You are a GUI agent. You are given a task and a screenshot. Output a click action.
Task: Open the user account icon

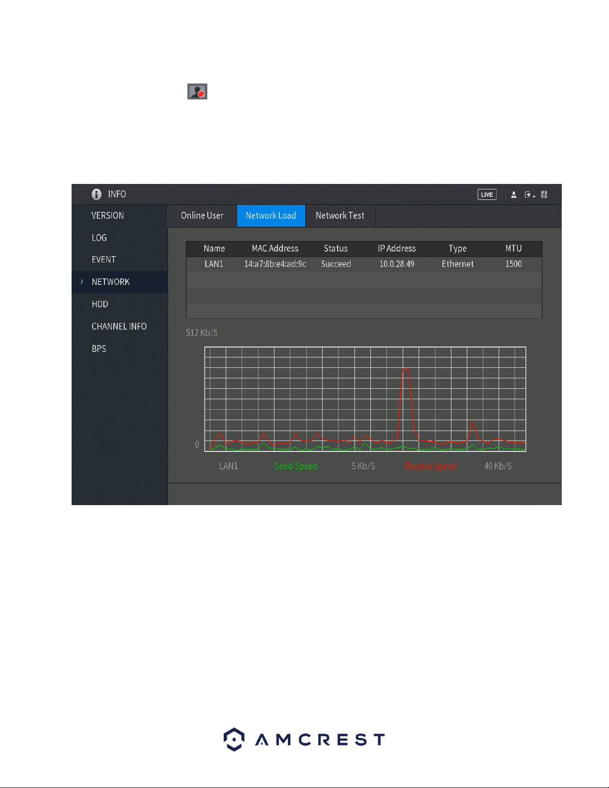pyautogui.click(x=514, y=195)
